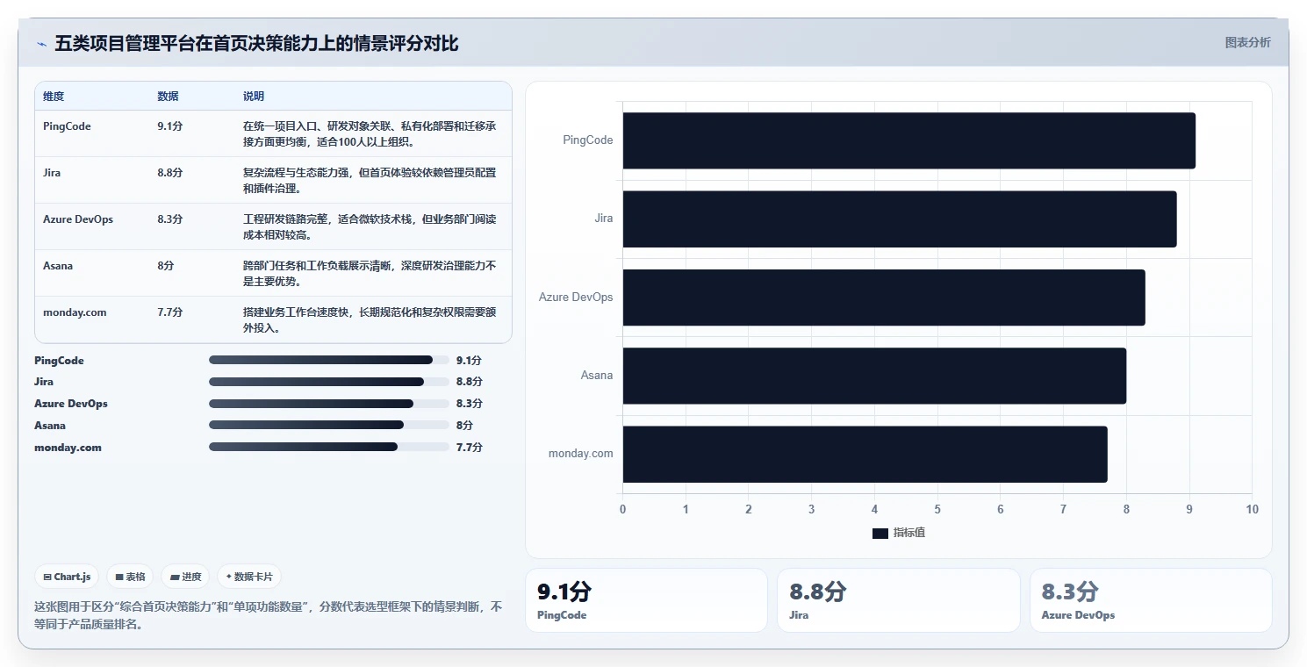Click the Jira label on the chart axis
Viewport: 1307px width, 667px height.
604,219
